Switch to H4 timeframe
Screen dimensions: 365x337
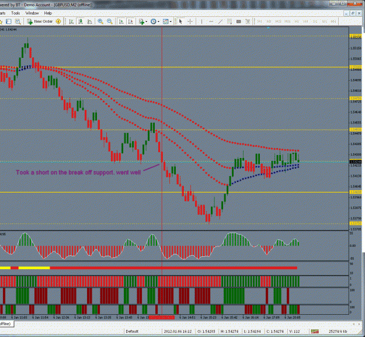[x=305, y=22]
